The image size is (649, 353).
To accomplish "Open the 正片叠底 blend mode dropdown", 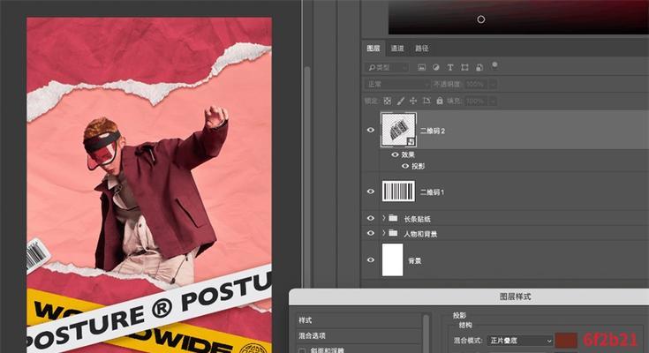I will [520, 340].
